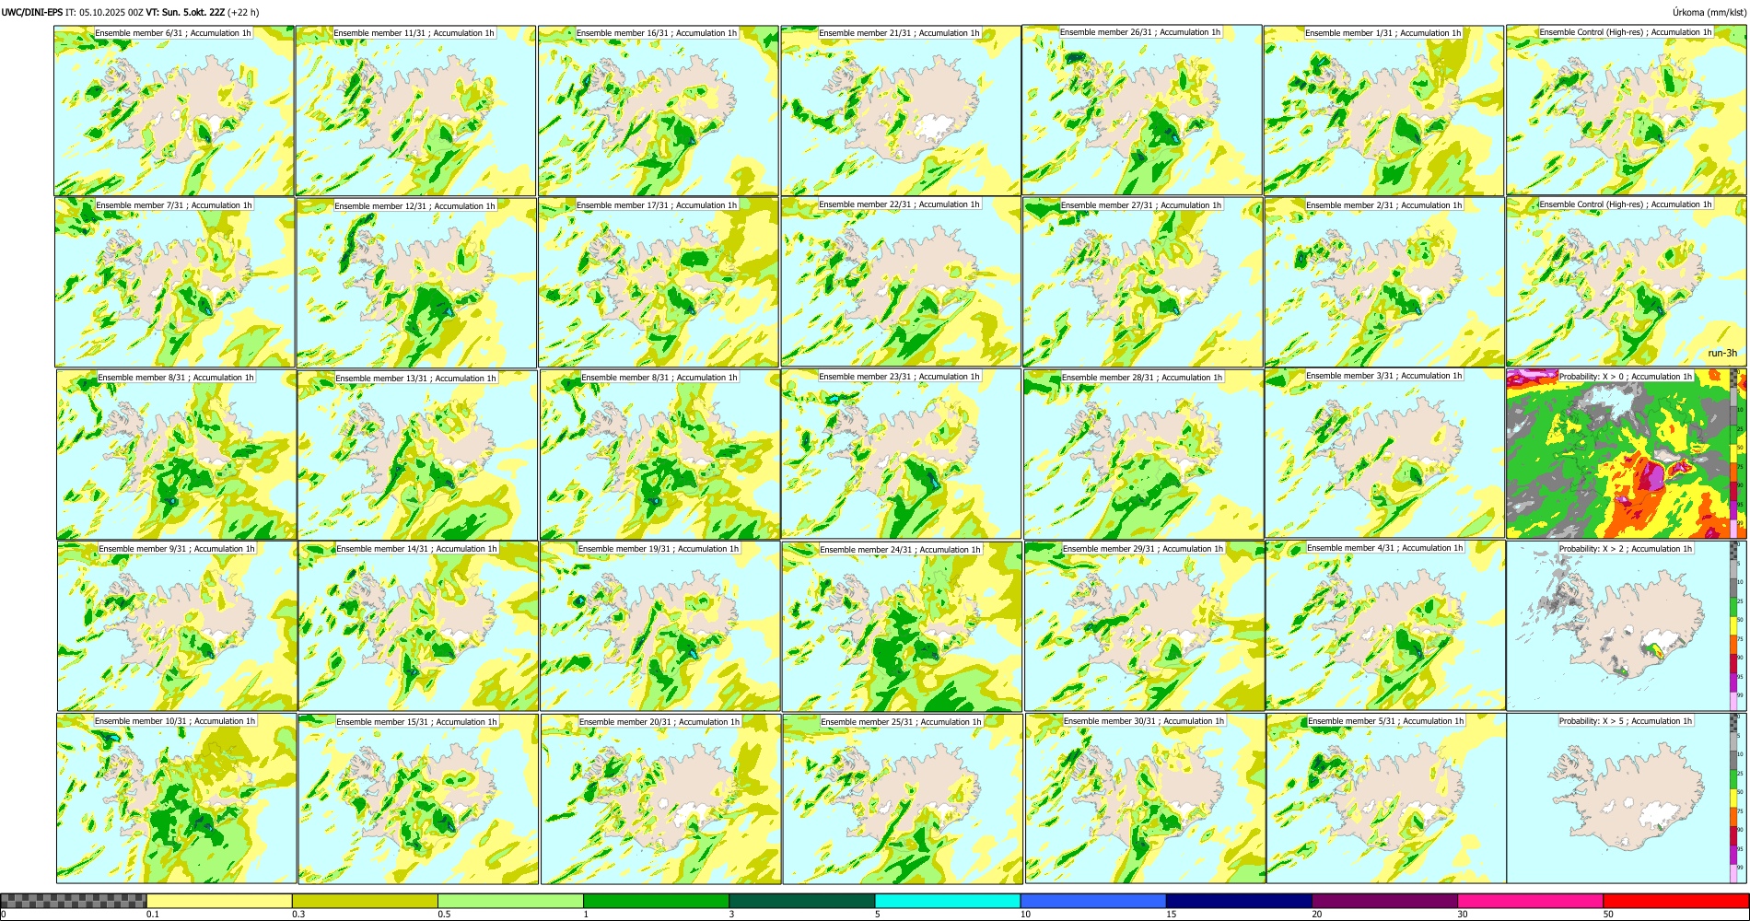Click the 'Ensemble member 5/31' title label
This screenshot has height=921, width=1750.
[1386, 721]
